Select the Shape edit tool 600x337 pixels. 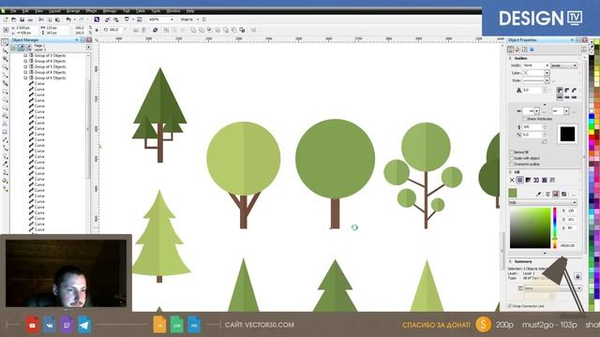pyautogui.click(x=5, y=51)
